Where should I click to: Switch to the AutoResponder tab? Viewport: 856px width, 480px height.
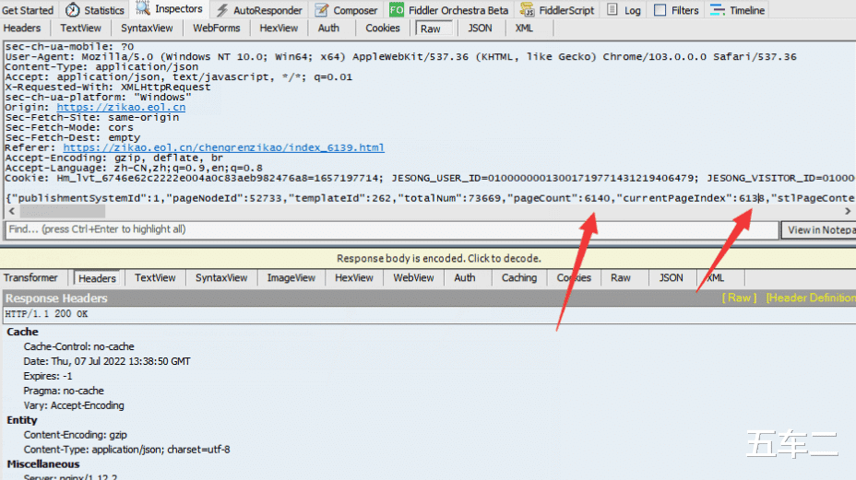[x=267, y=10]
